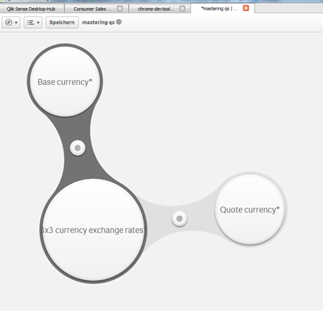Select the Base currency table bubble
323x311 pixels.
(65, 81)
